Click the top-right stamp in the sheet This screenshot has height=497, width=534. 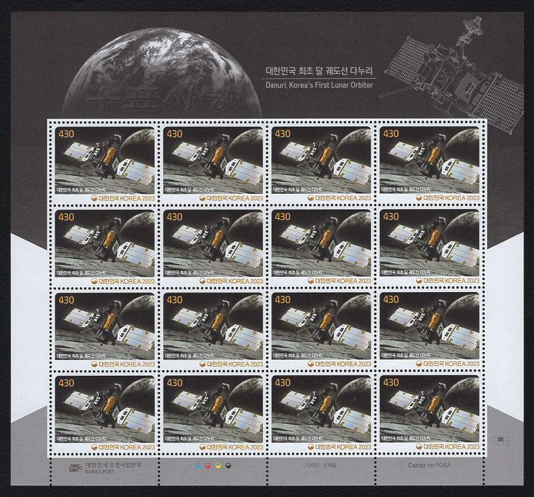[x=429, y=163]
